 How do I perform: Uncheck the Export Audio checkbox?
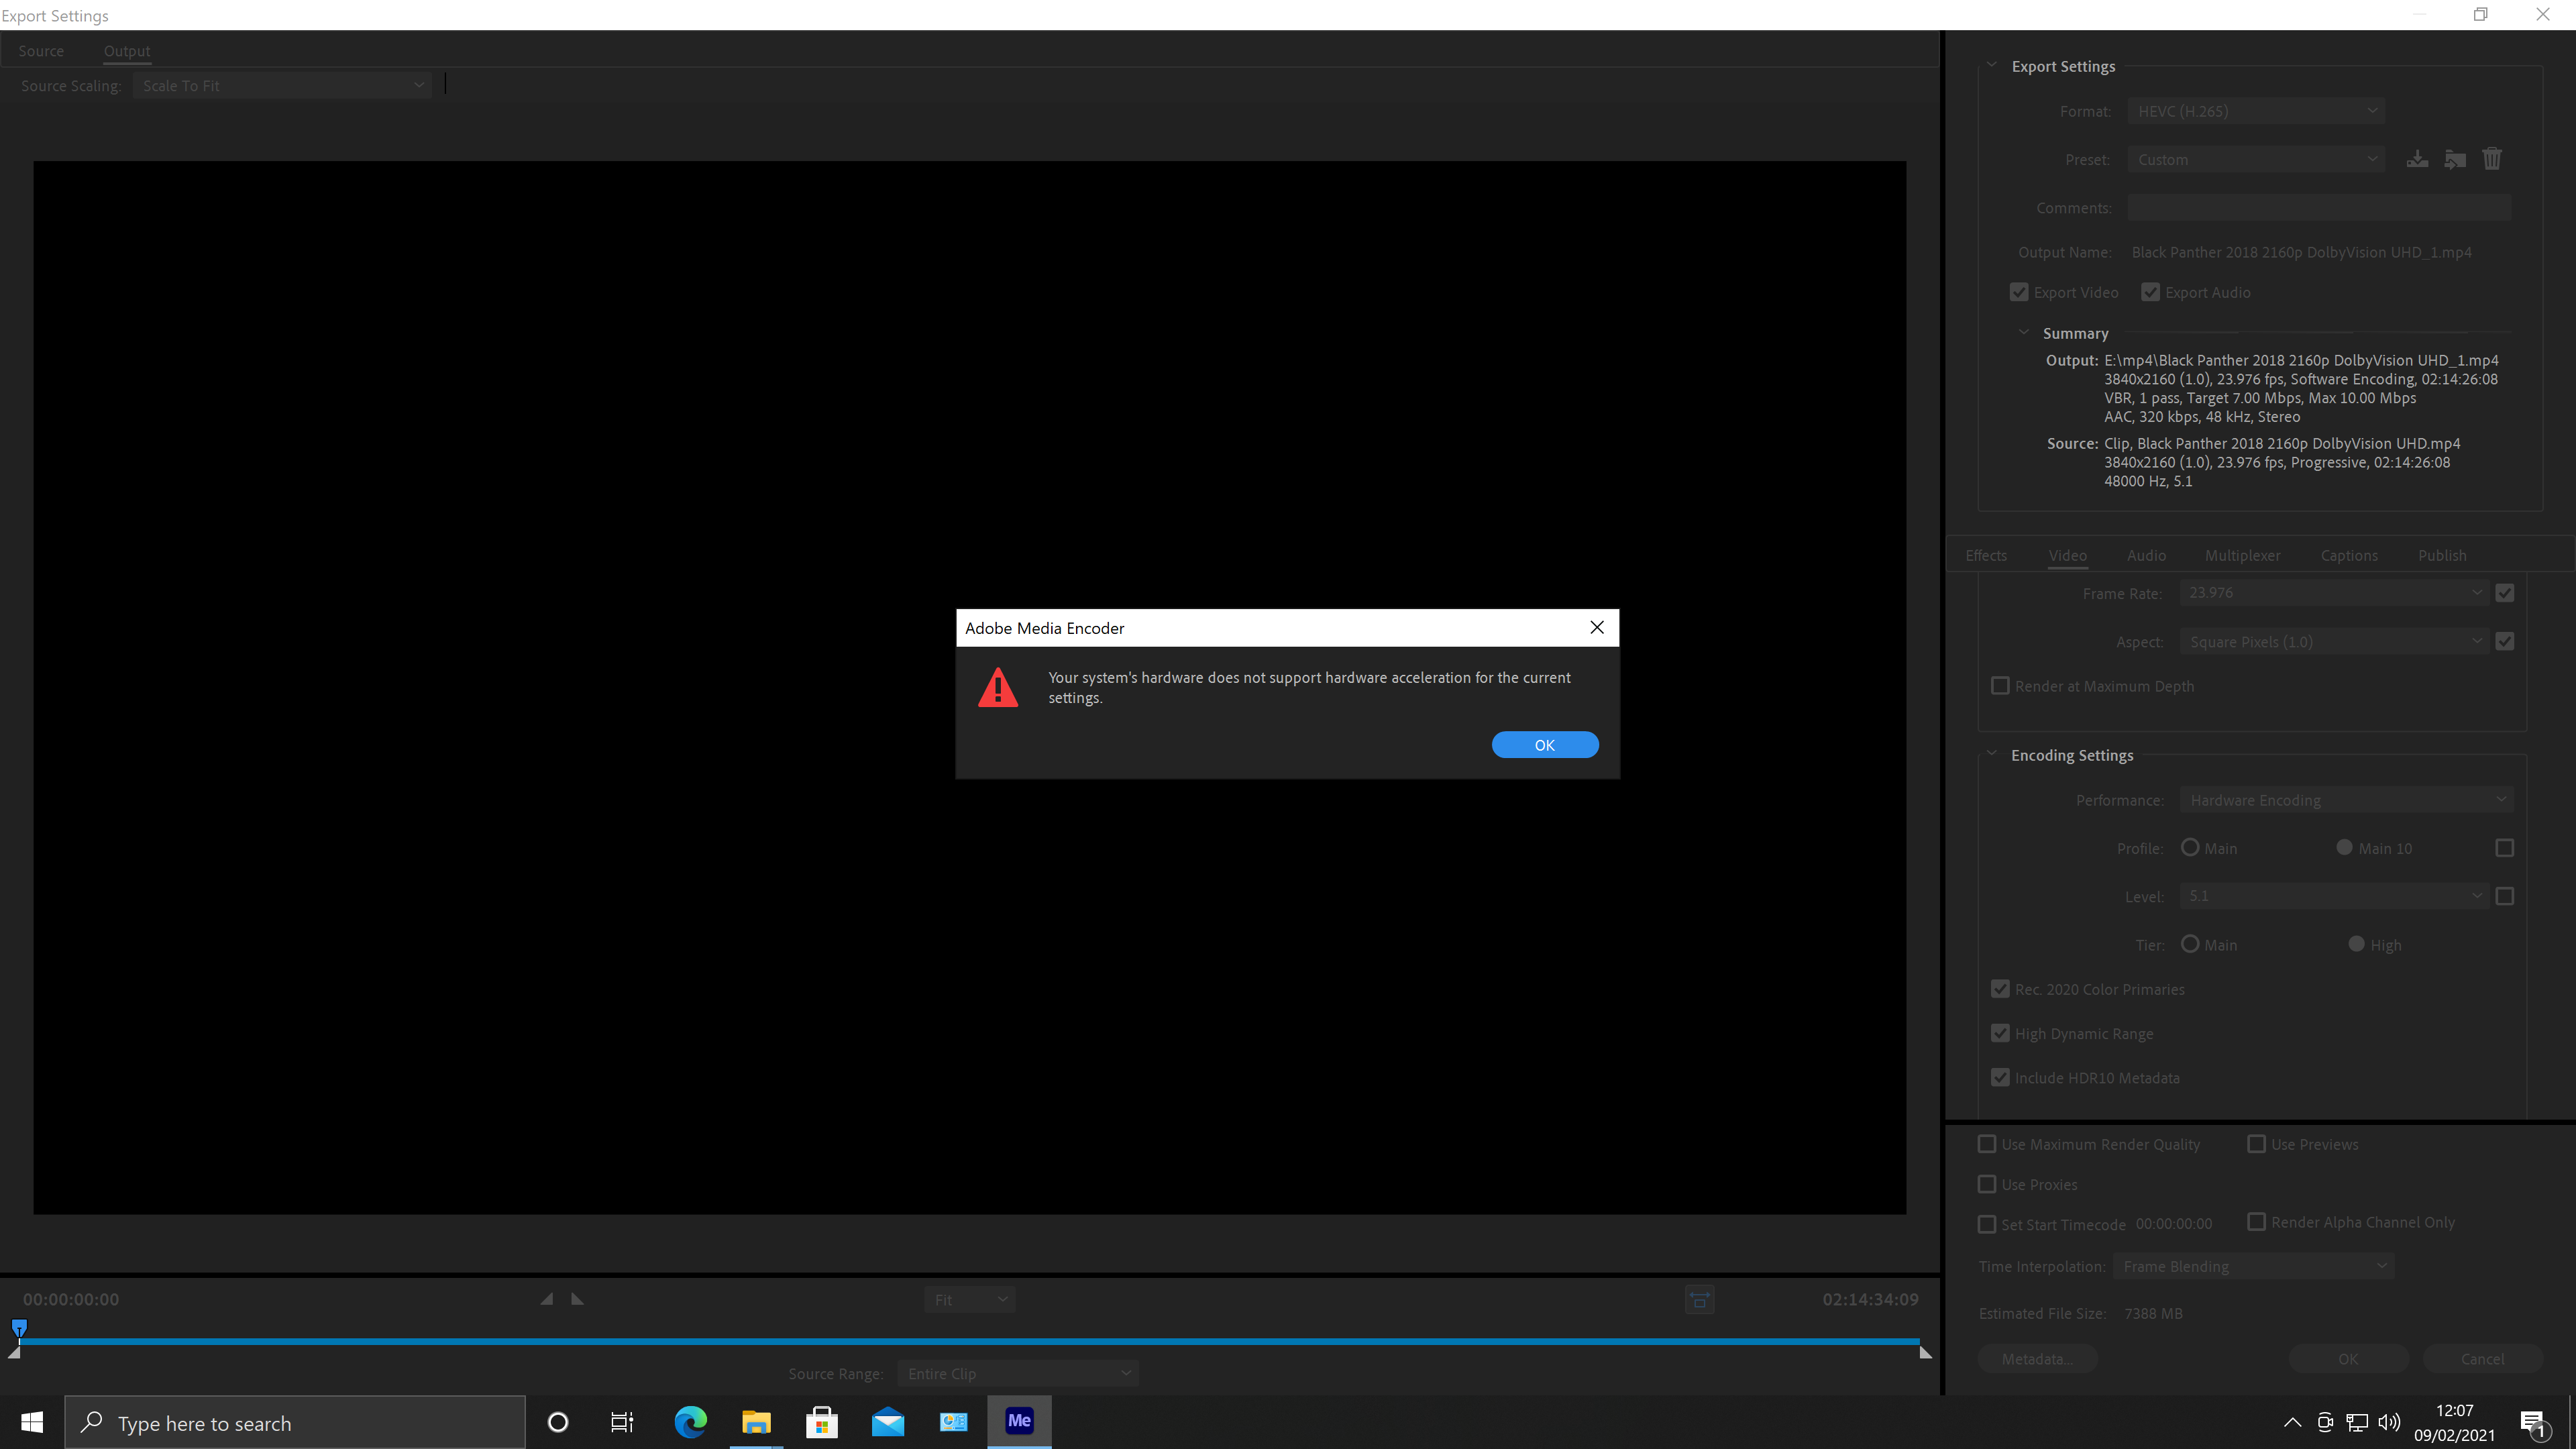pyautogui.click(x=2151, y=292)
